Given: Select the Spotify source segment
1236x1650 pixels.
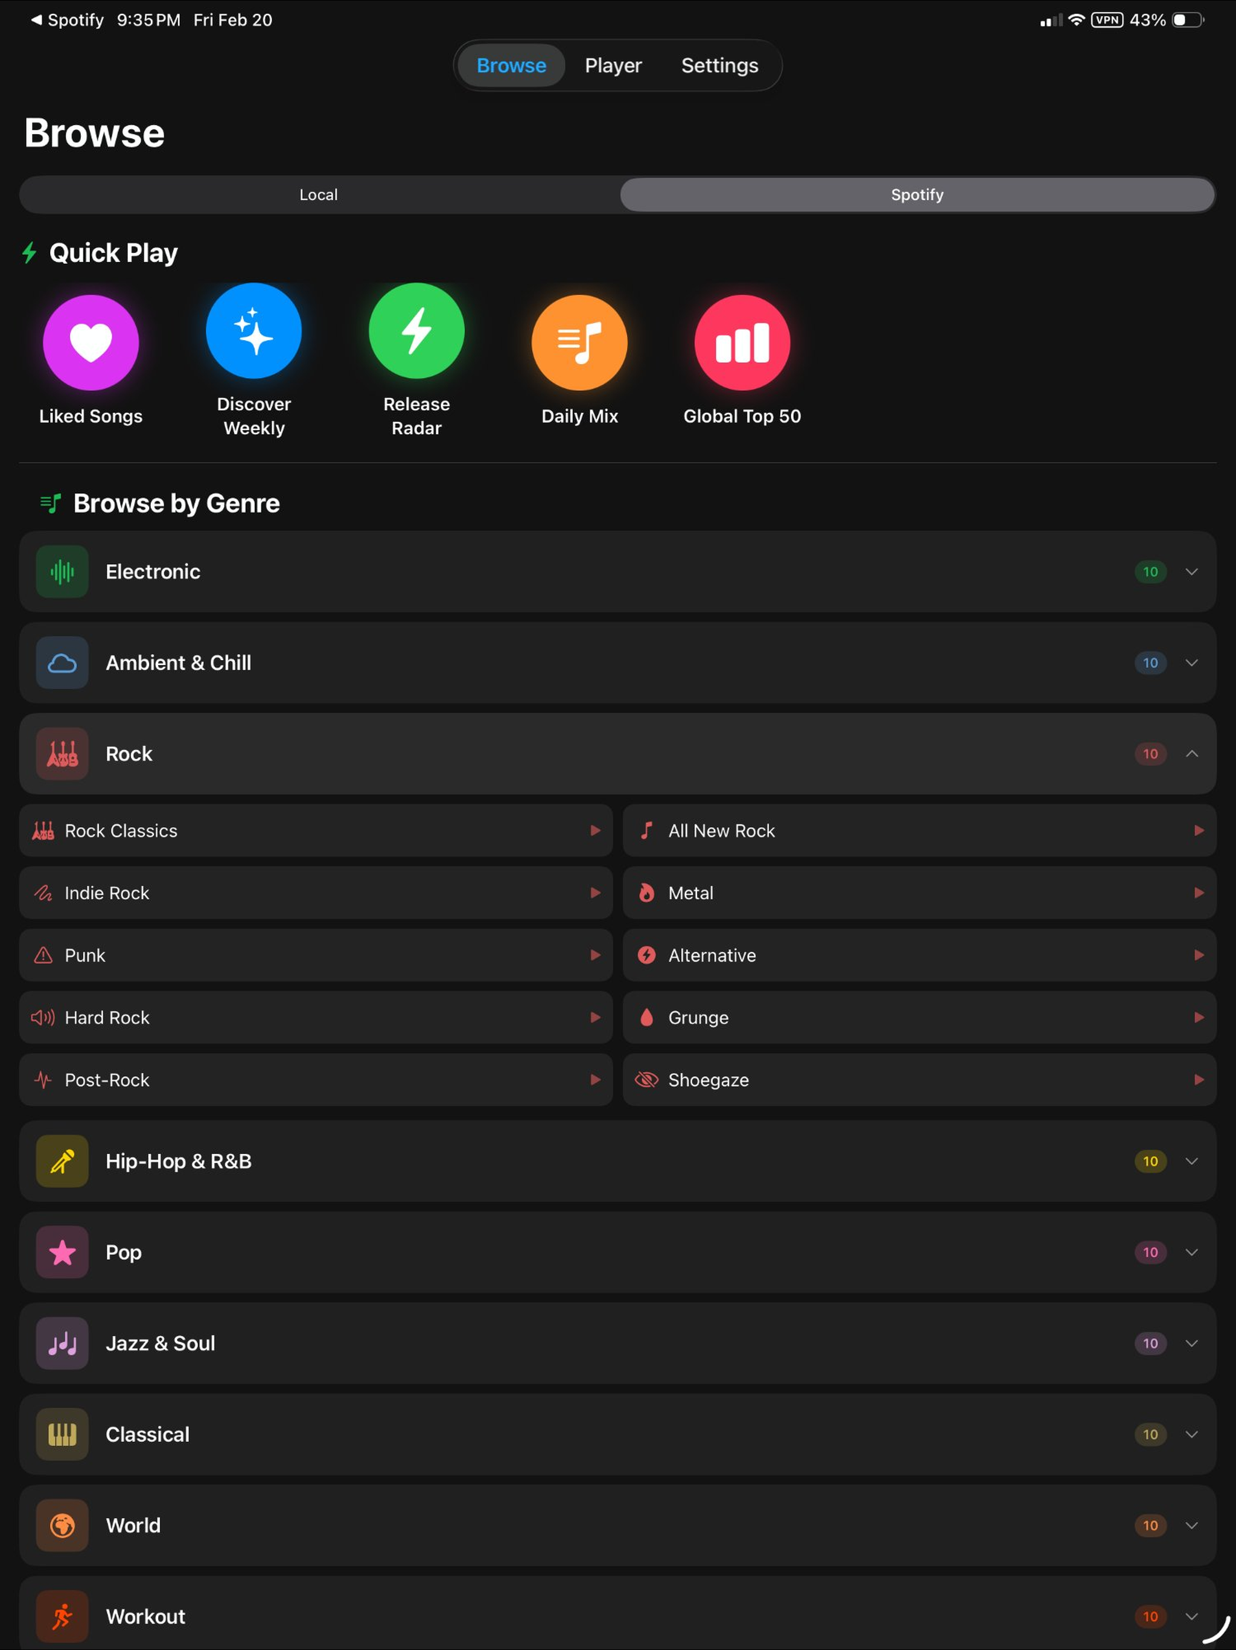Looking at the screenshot, I should pos(918,194).
